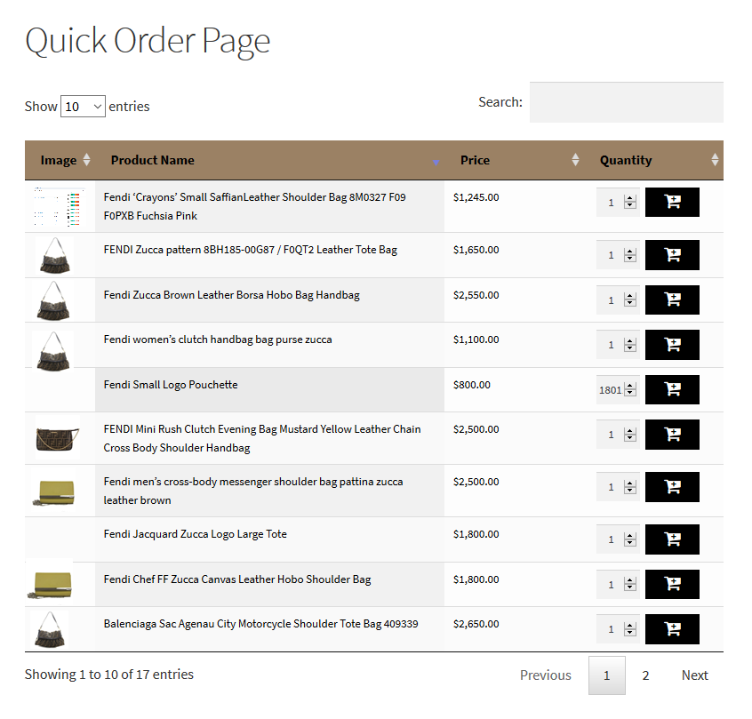Open Fendi 'Crayons' bag thumbnail image
Image resolution: width=752 pixels, height=719 pixels.
coord(58,206)
